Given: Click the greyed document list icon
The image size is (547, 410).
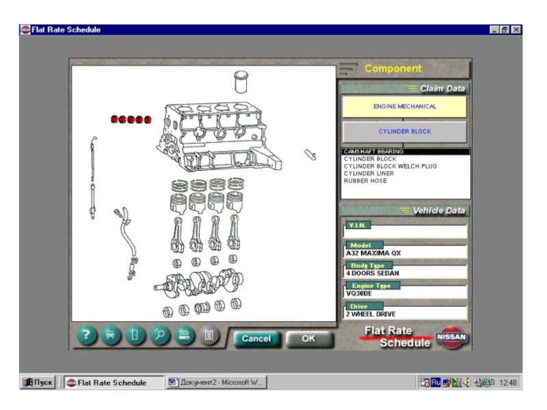Looking at the screenshot, I should [x=209, y=335].
